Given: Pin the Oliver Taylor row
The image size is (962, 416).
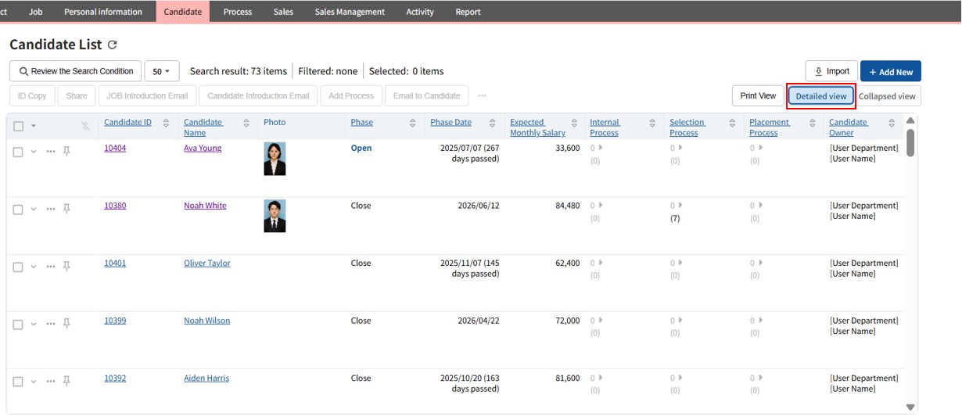Looking at the screenshot, I should click(66, 267).
